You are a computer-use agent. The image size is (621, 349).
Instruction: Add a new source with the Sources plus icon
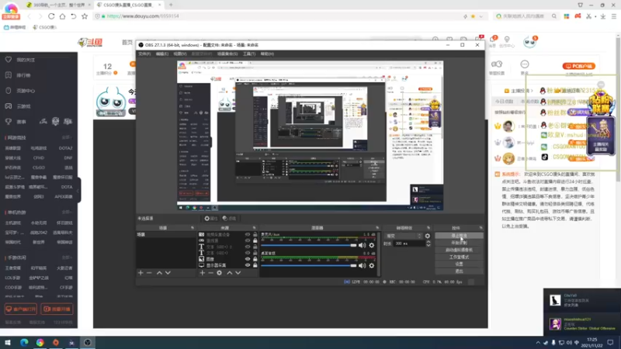pyautogui.click(x=203, y=273)
